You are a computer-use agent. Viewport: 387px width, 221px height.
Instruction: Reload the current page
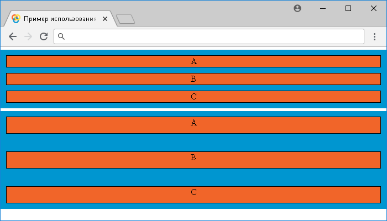point(44,36)
